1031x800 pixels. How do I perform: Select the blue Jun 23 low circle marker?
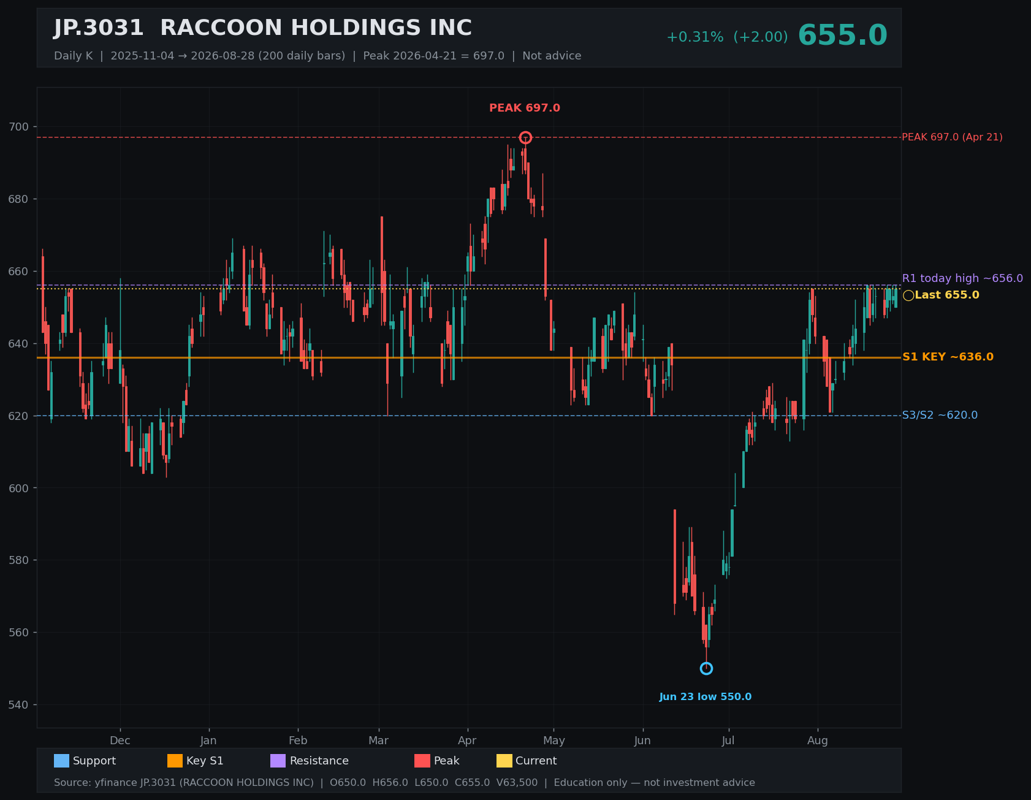point(706,668)
